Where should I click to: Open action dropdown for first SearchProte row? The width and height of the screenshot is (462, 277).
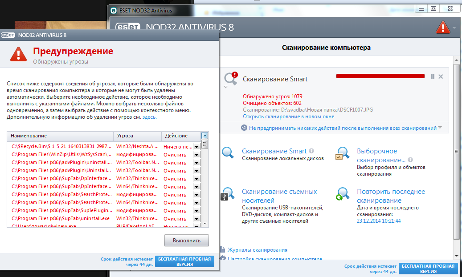tap(196, 195)
